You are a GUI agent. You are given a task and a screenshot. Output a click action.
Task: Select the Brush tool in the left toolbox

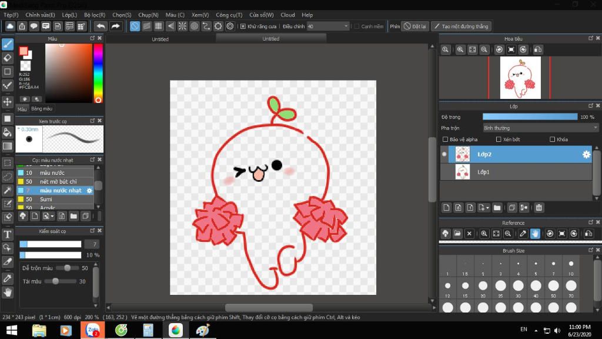tap(8, 44)
